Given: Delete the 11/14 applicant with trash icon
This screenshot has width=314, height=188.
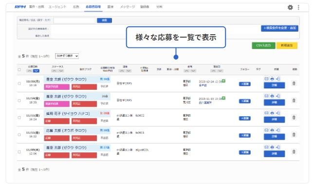Looking at the screenshot, I should point(294,100).
